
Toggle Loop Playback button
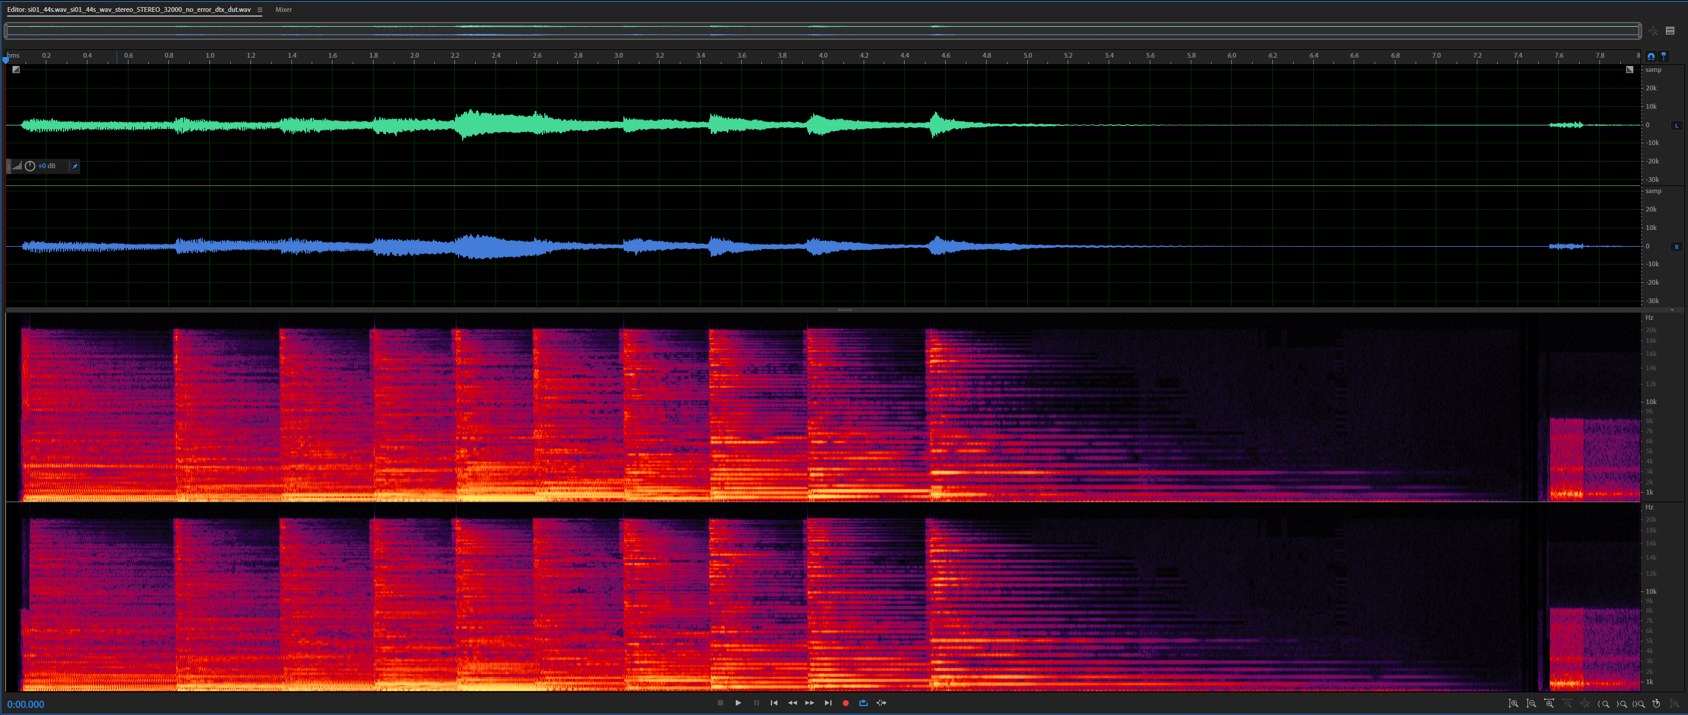[863, 703]
